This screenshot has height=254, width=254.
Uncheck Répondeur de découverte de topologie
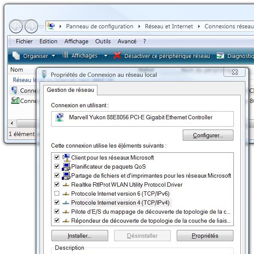tap(57, 221)
